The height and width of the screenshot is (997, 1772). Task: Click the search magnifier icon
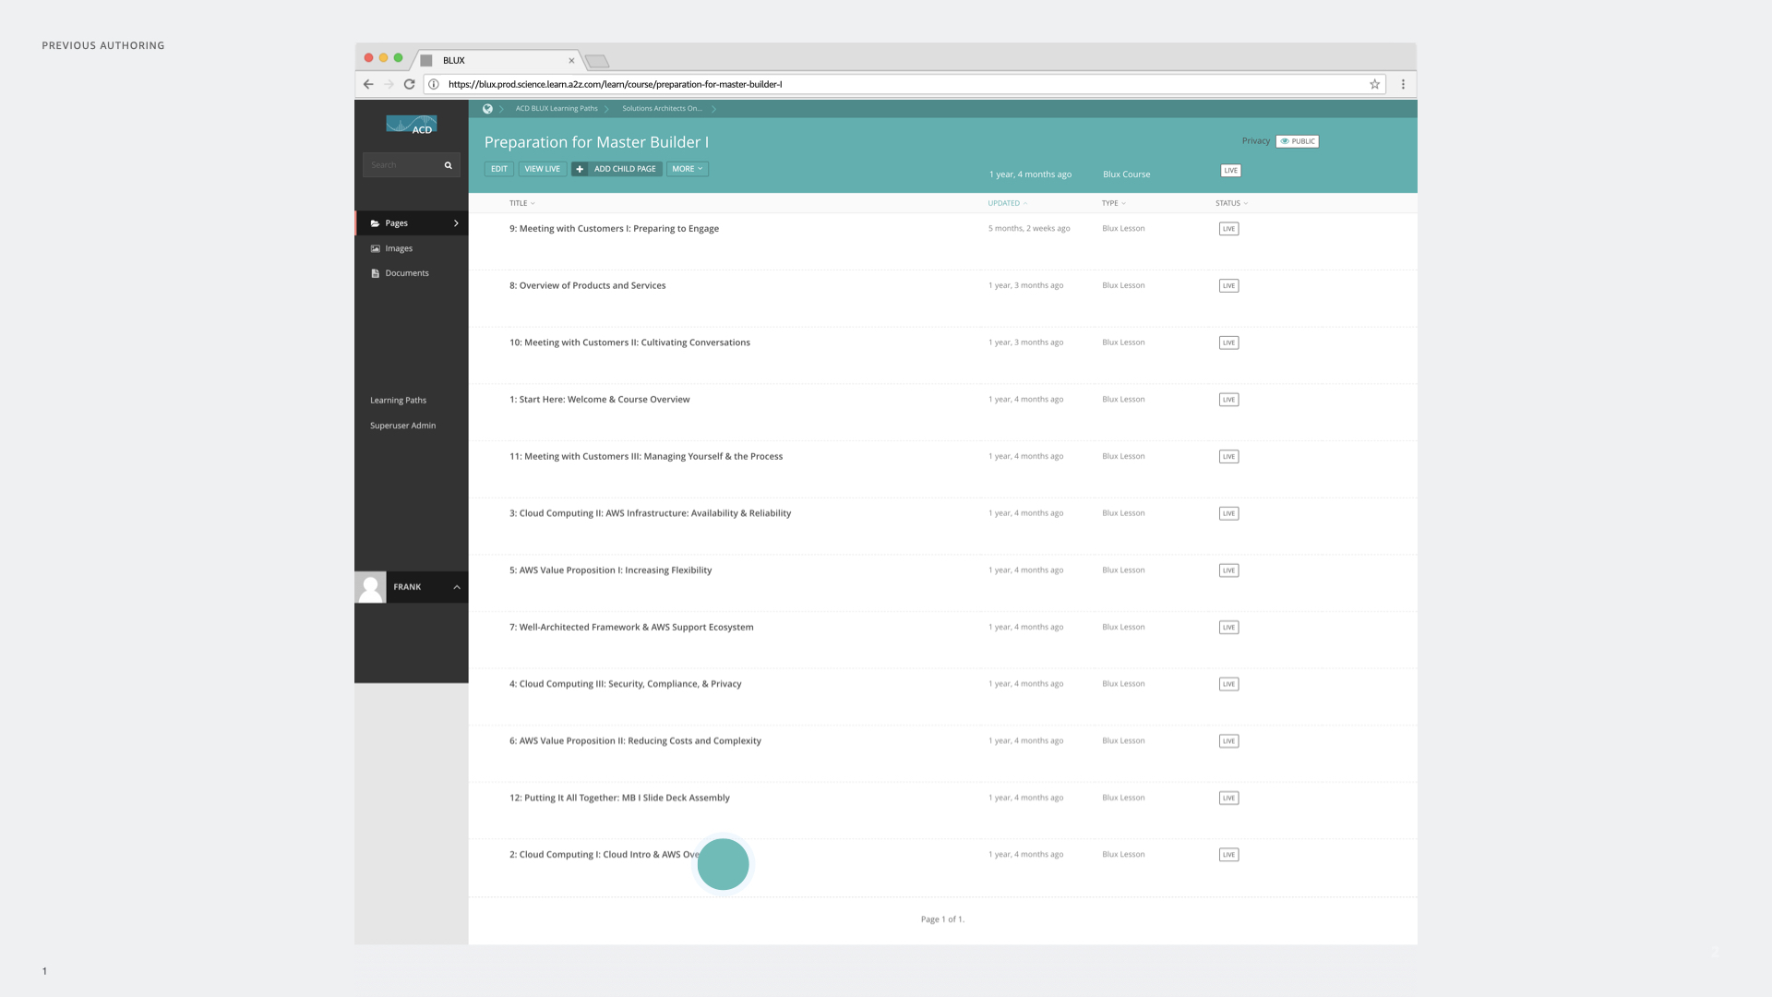(x=449, y=165)
